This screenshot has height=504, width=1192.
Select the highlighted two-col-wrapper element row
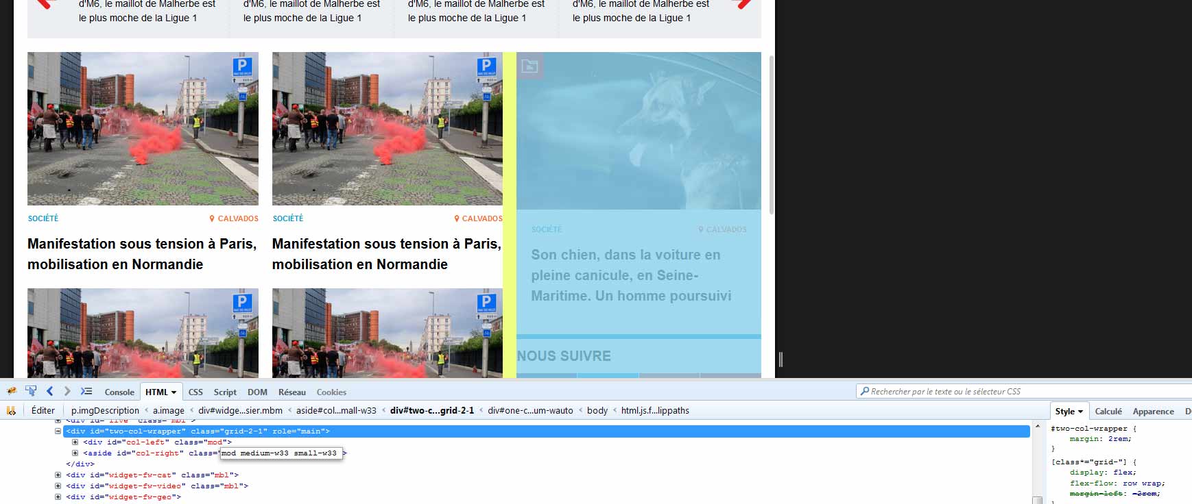(547, 431)
